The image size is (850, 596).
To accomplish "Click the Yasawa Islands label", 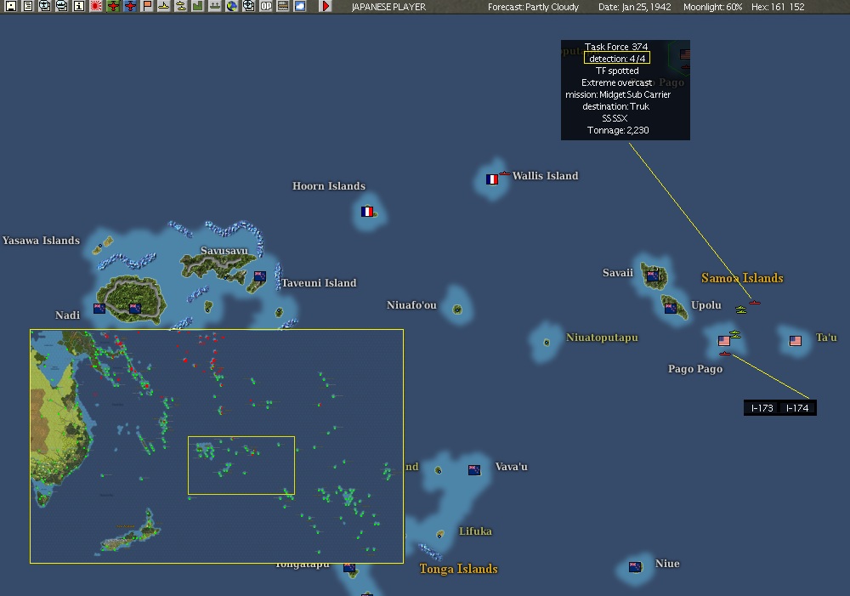I will tap(41, 241).
